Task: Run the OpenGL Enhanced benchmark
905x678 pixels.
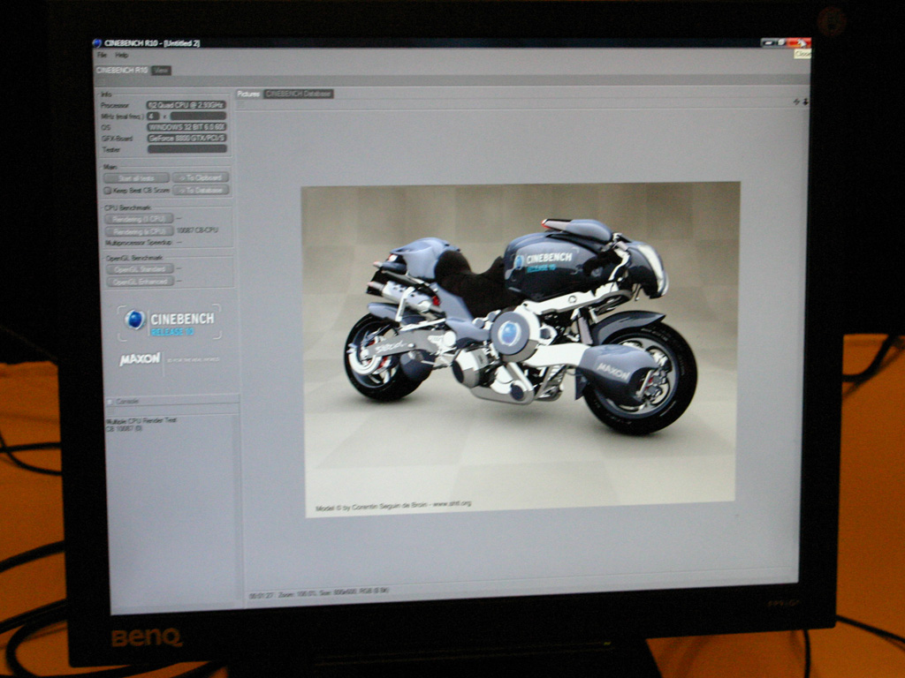Action: click(141, 282)
